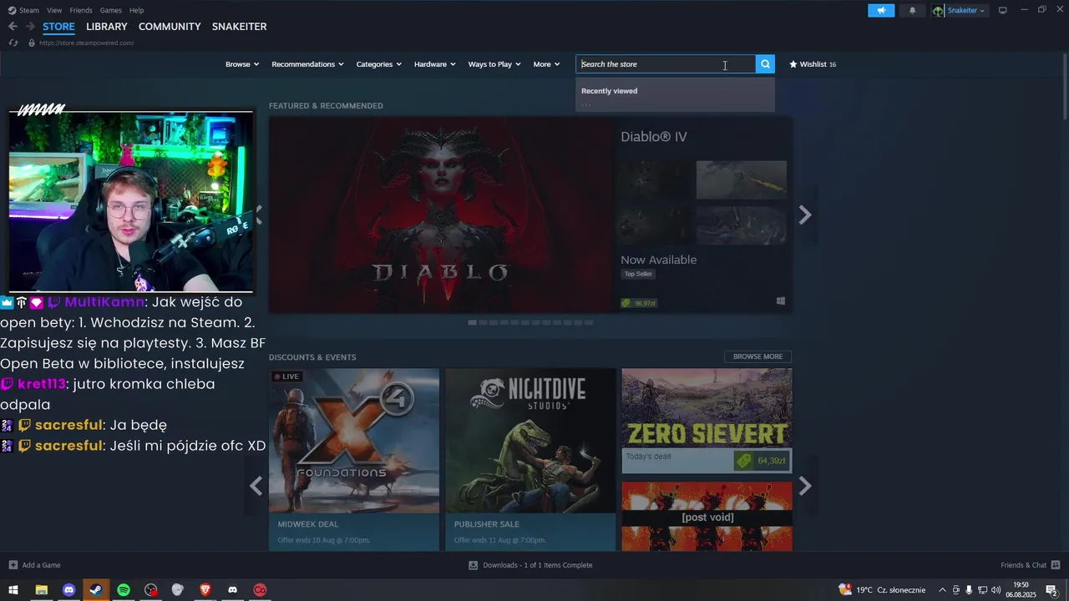Select the last featured carousel dot

coord(589,322)
